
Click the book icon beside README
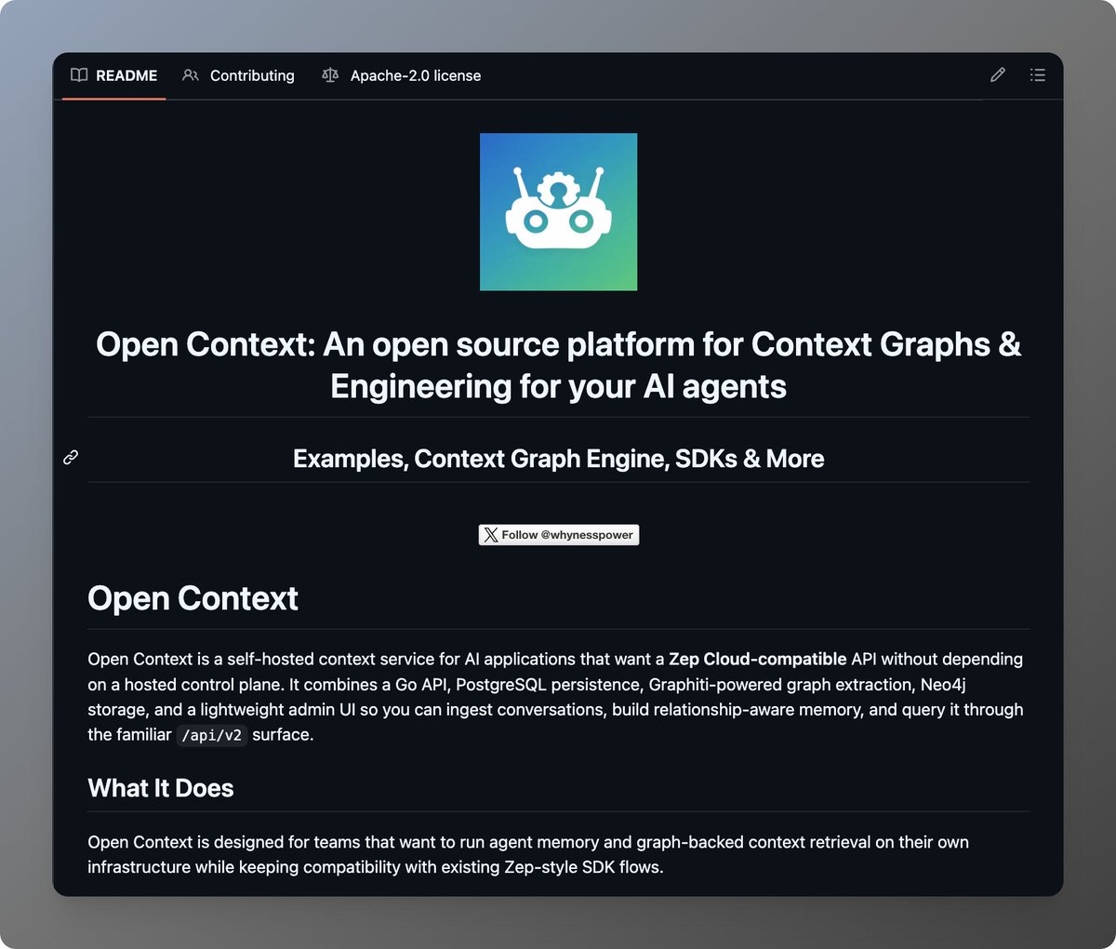click(79, 75)
